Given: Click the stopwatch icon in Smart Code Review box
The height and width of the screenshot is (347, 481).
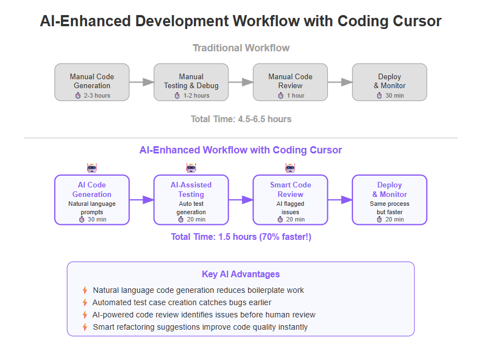Looking at the screenshot, I should click(280, 219).
